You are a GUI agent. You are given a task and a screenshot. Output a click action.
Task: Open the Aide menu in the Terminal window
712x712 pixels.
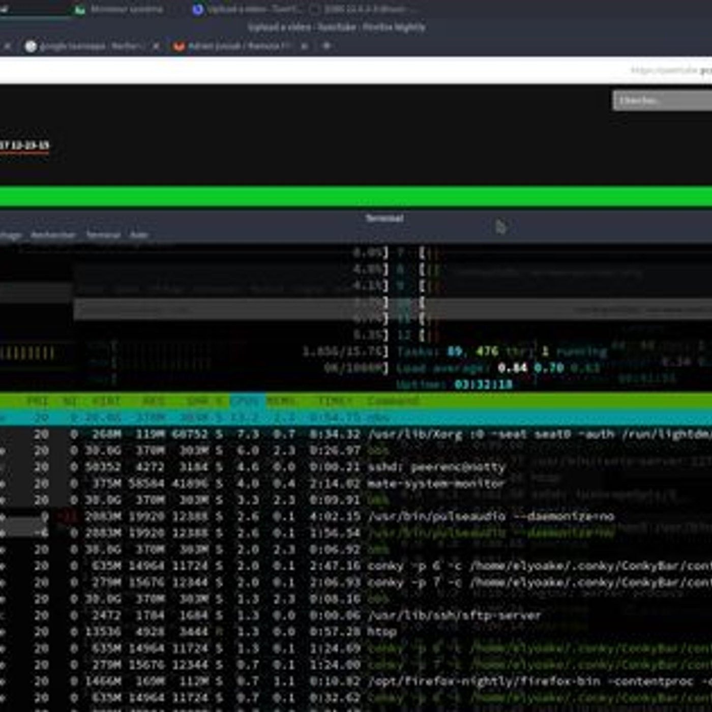139,235
